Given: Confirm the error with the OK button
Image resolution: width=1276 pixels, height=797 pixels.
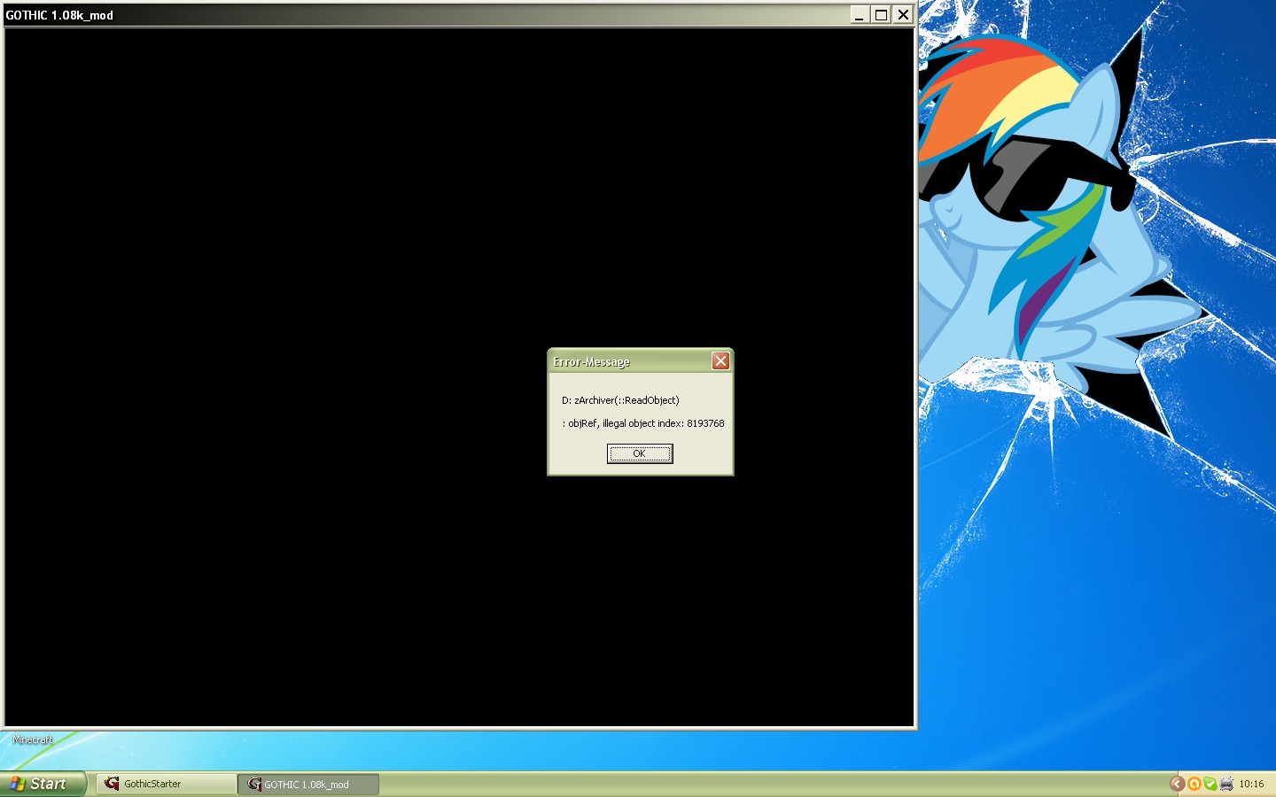Looking at the screenshot, I should pyautogui.click(x=639, y=453).
